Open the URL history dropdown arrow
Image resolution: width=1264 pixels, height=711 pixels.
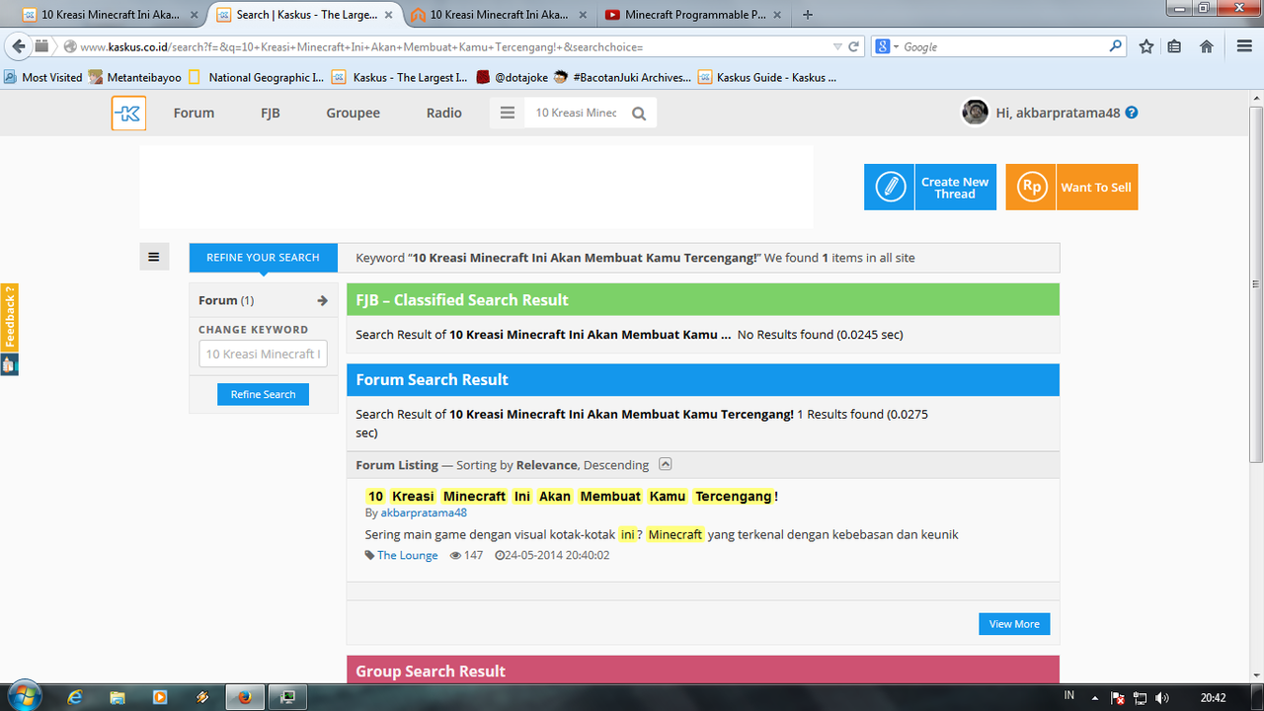[x=837, y=46]
